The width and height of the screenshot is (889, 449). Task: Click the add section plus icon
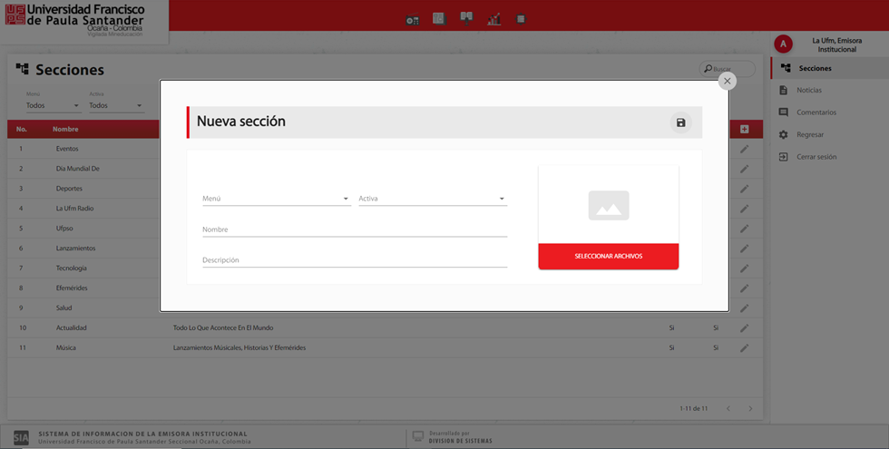744,130
